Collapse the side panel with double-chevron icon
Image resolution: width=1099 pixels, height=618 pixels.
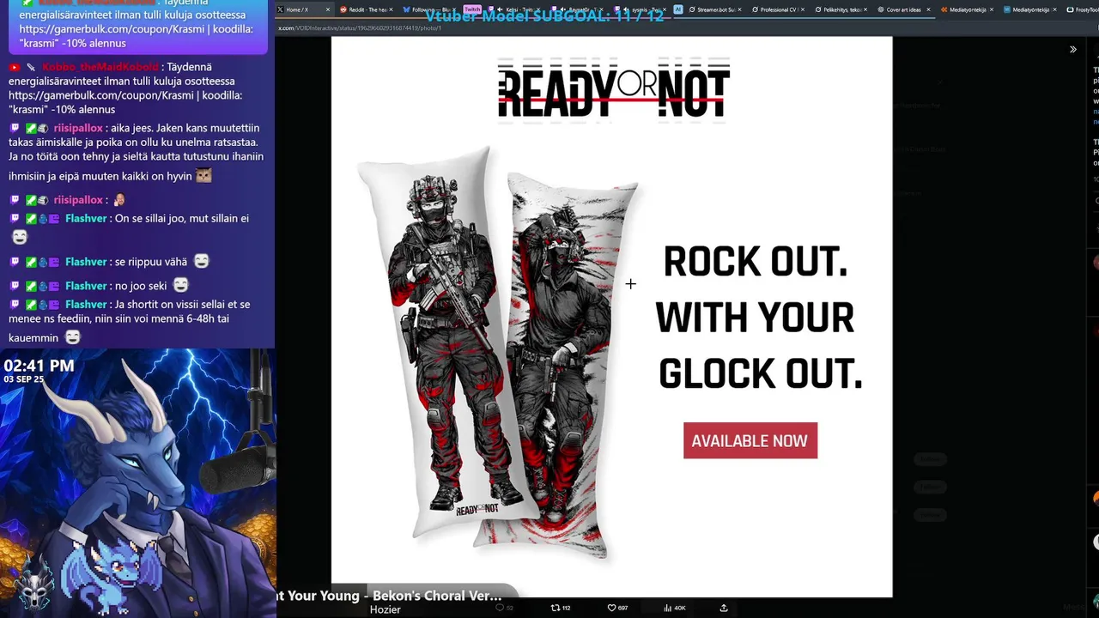click(x=1072, y=50)
